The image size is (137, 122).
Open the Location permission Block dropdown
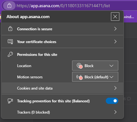coord(95,66)
